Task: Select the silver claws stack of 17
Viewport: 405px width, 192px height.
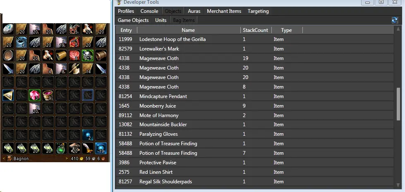Action: pos(35,68)
